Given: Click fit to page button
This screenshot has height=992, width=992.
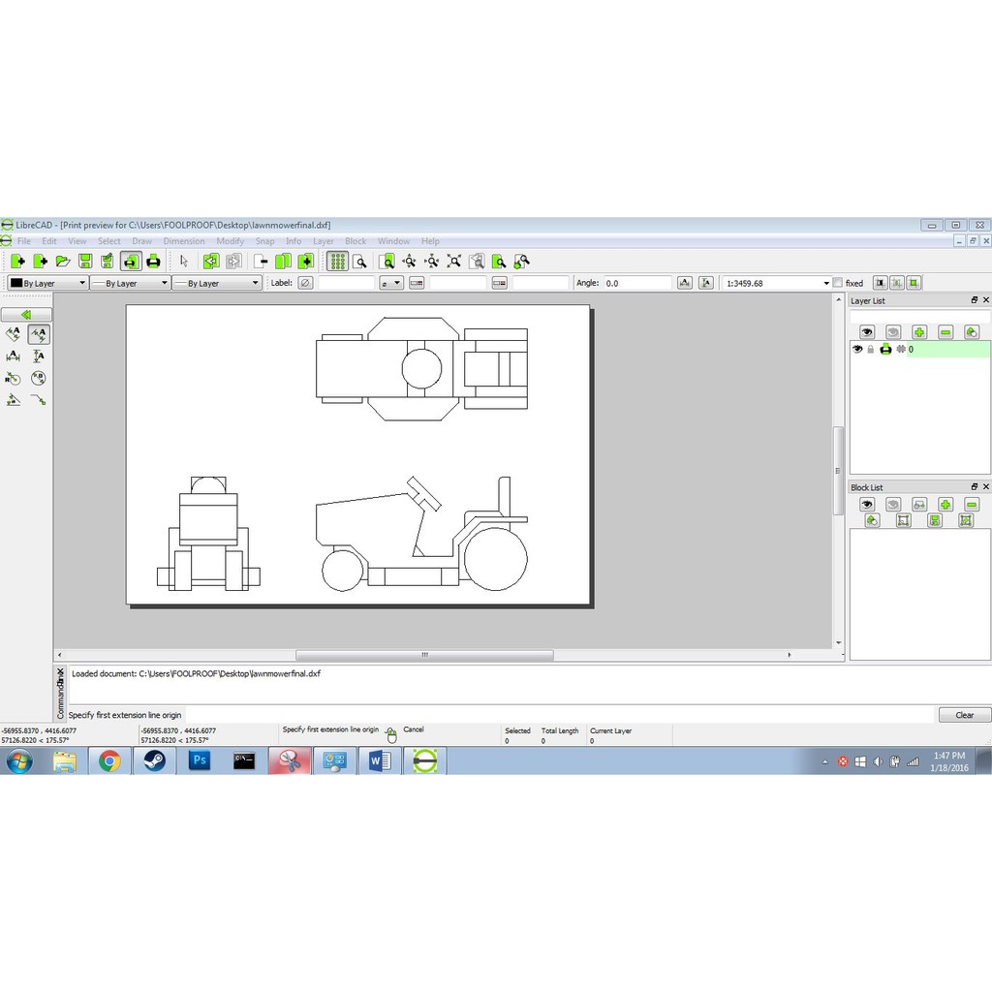Looking at the screenshot, I should click(x=914, y=283).
